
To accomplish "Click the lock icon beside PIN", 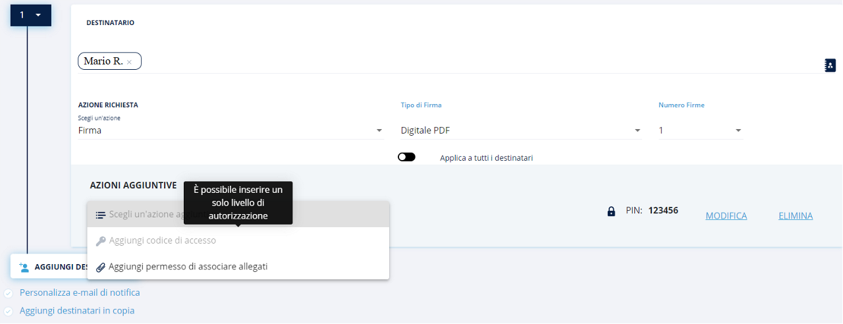I will pos(611,211).
